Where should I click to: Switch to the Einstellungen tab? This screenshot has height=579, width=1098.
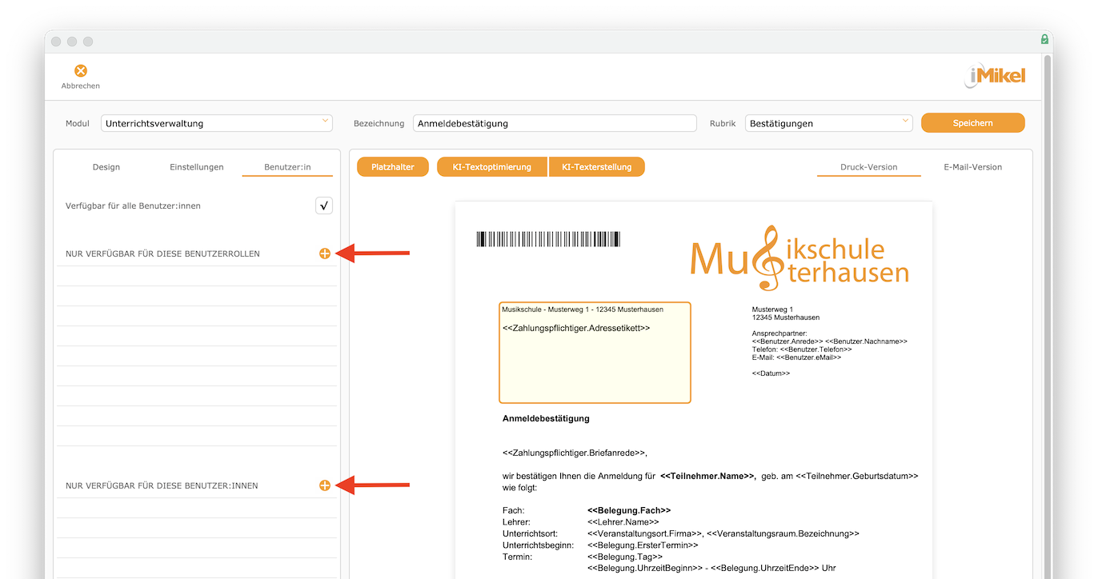(x=197, y=167)
